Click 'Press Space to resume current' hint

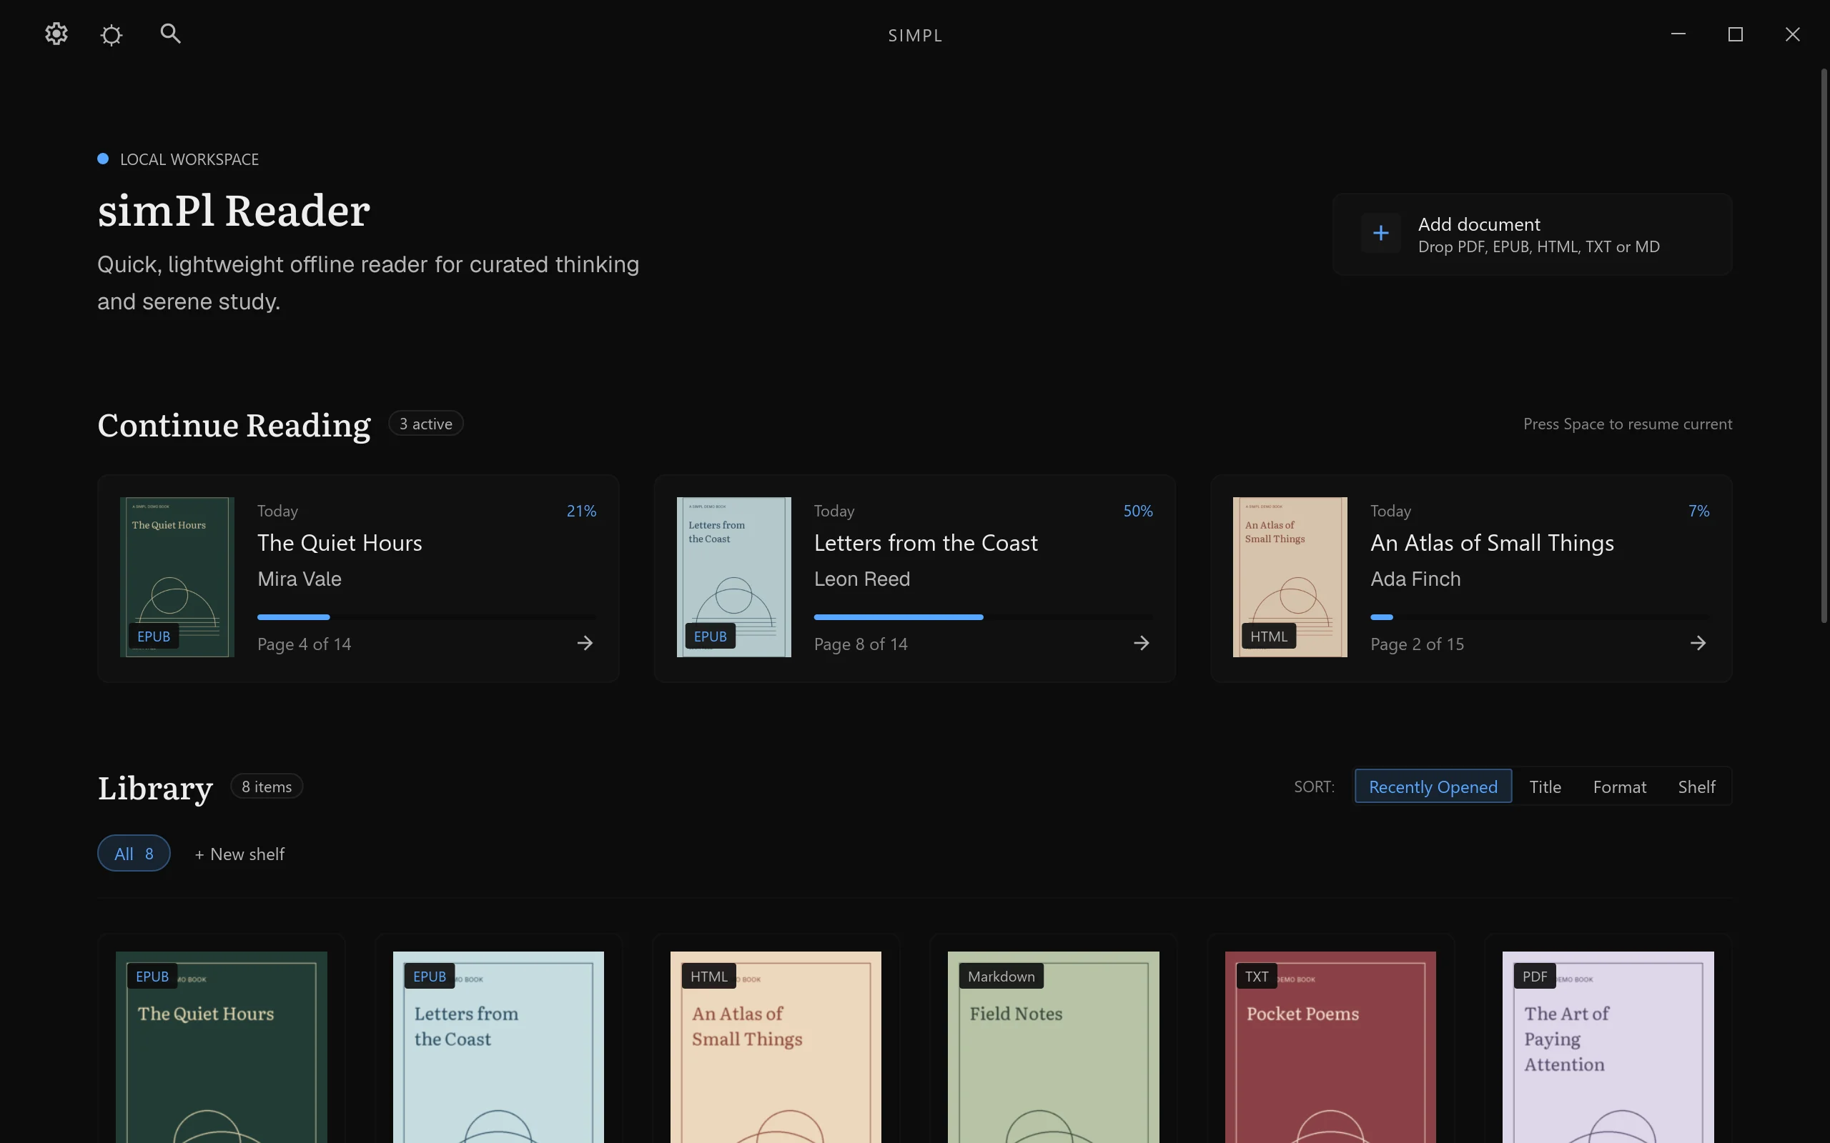(x=1627, y=424)
